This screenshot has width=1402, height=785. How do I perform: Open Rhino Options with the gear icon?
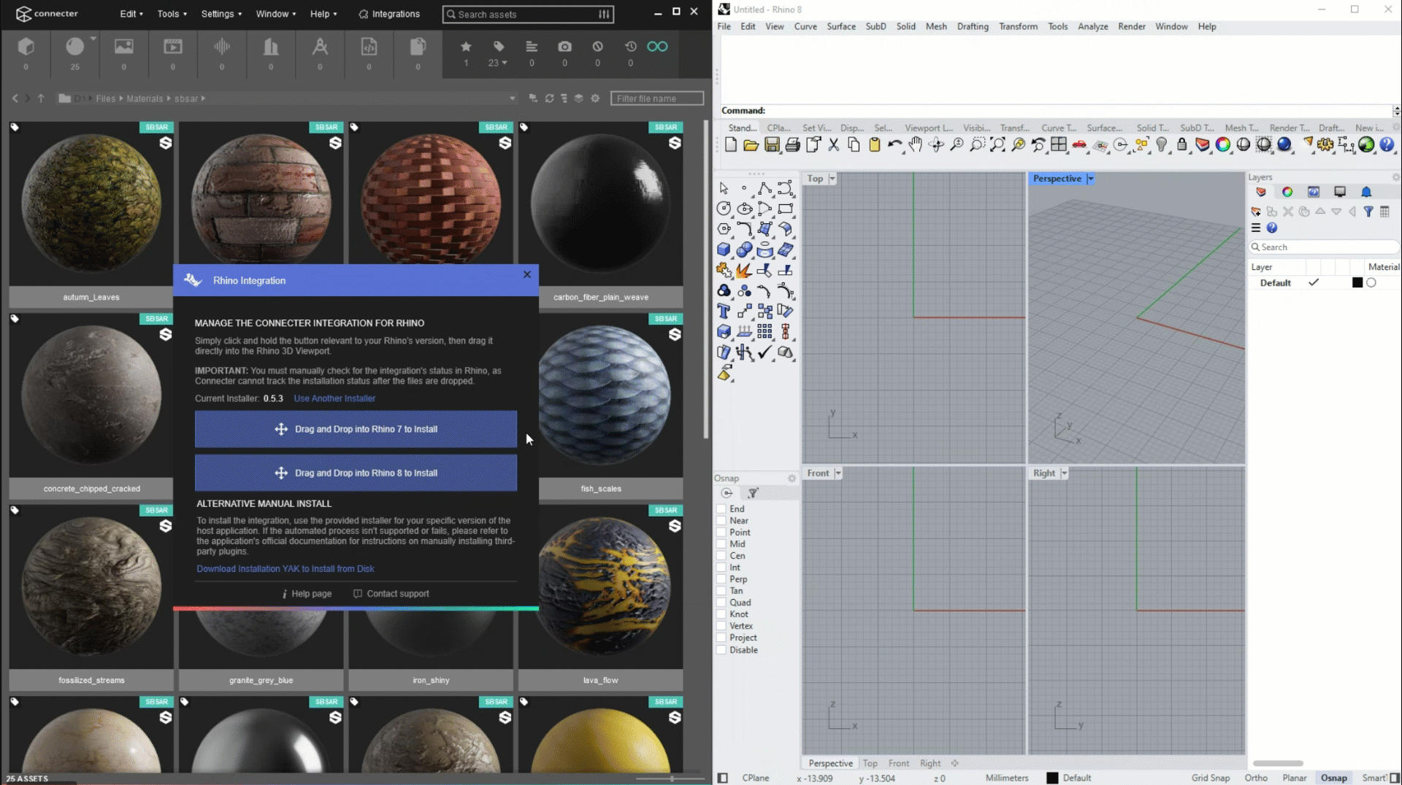tap(1325, 144)
